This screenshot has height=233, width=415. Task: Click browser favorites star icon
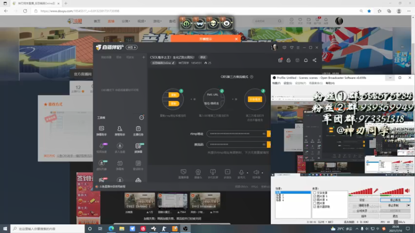click(x=369, y=11)
